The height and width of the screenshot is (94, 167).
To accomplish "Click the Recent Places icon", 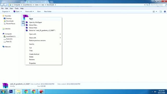I will pos(5,23).
